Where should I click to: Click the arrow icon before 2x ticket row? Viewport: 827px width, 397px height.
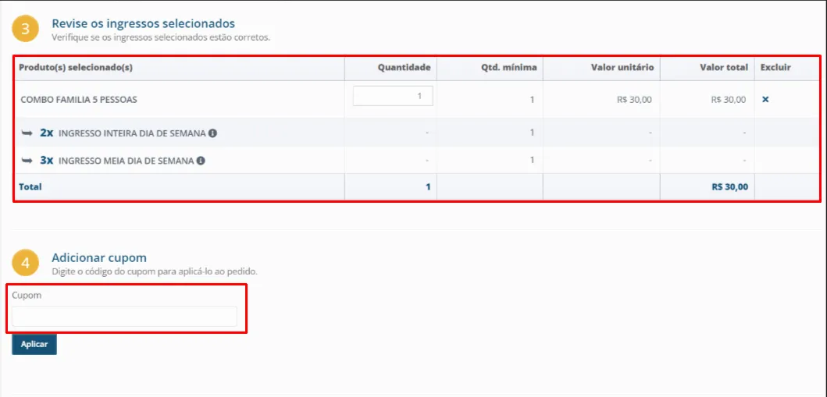pos(27,133)
